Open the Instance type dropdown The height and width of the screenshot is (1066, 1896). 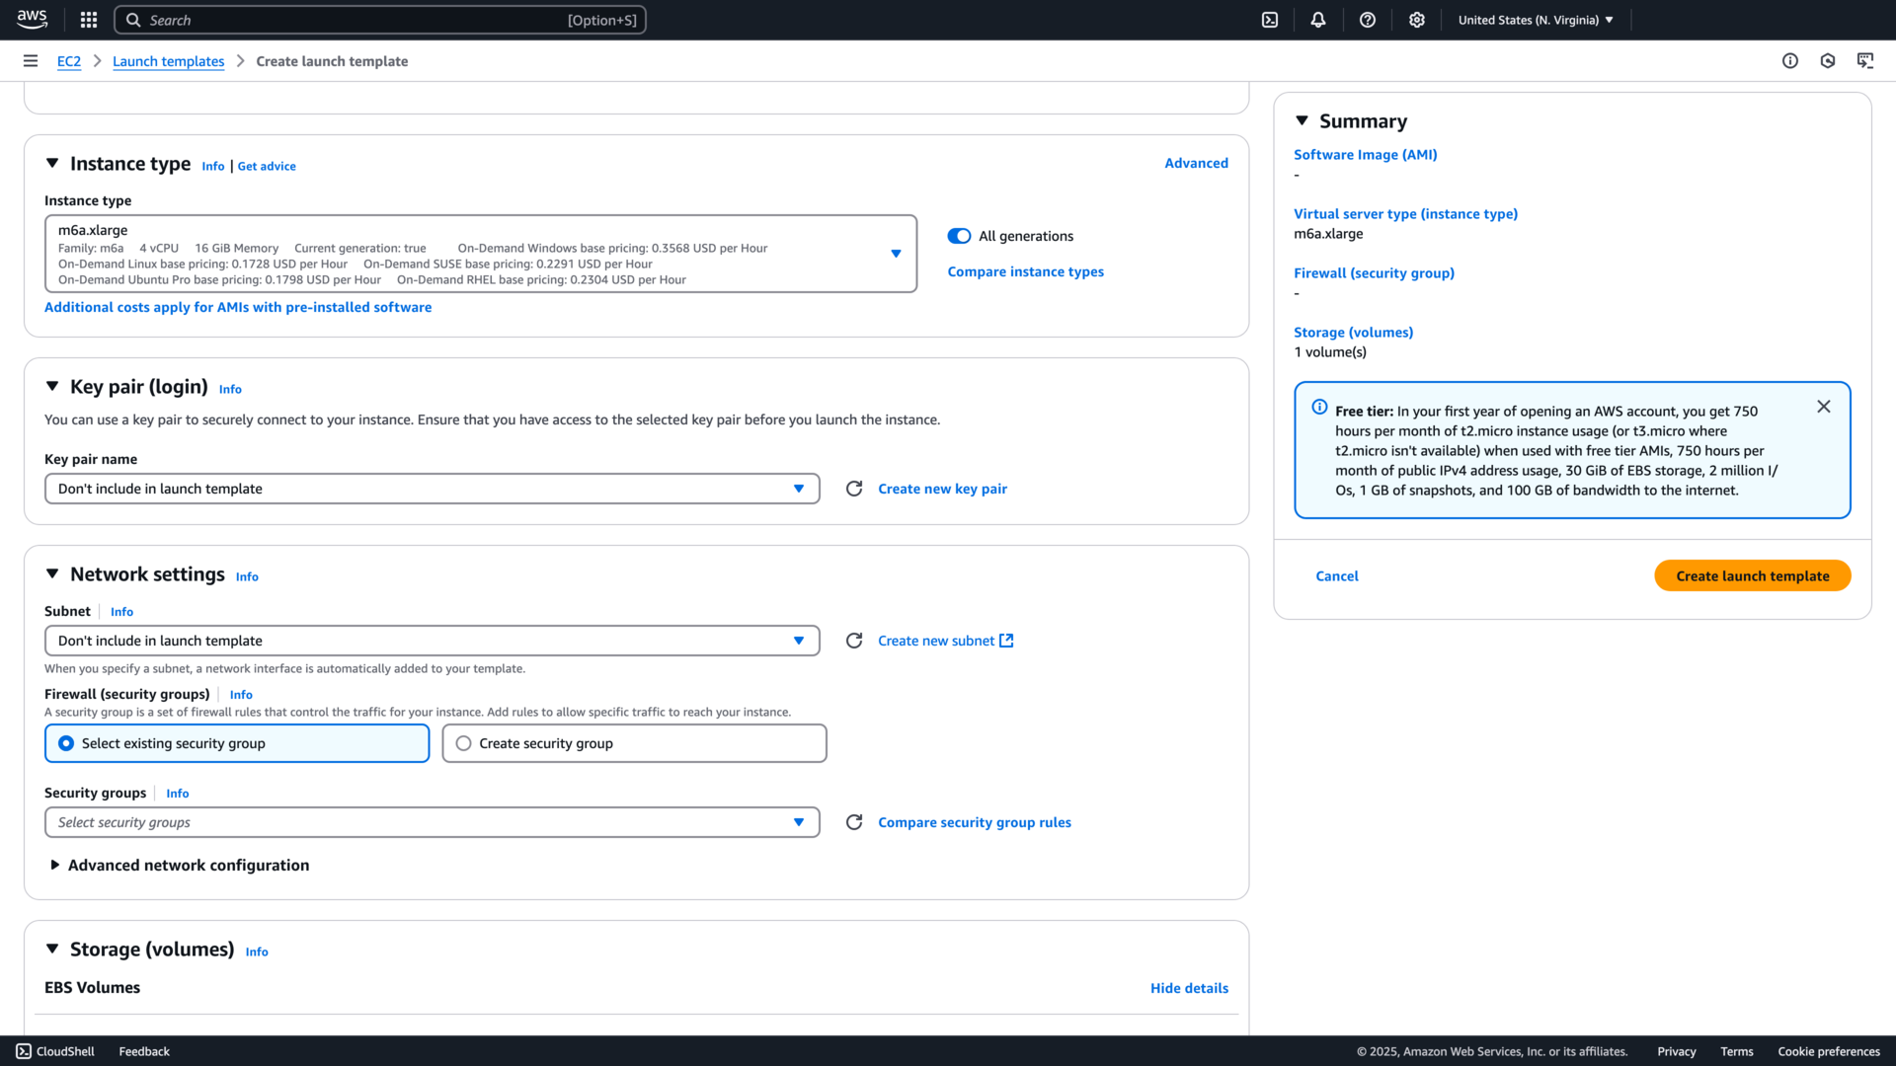481,254
